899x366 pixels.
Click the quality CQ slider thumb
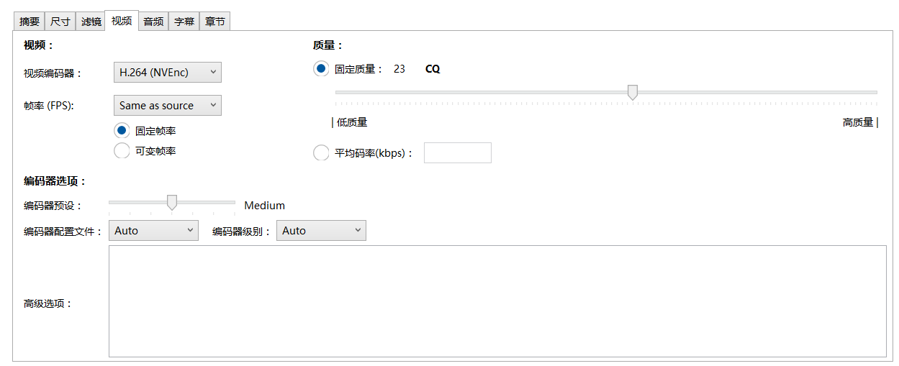coord(633,93)
